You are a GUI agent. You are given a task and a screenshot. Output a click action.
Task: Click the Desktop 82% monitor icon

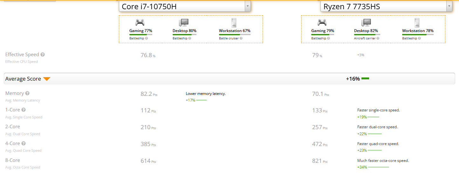coord(366,22)
